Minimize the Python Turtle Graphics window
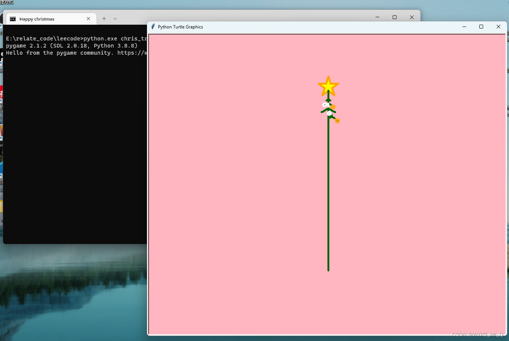The image size is (509, 341). [x=464, y=27]
